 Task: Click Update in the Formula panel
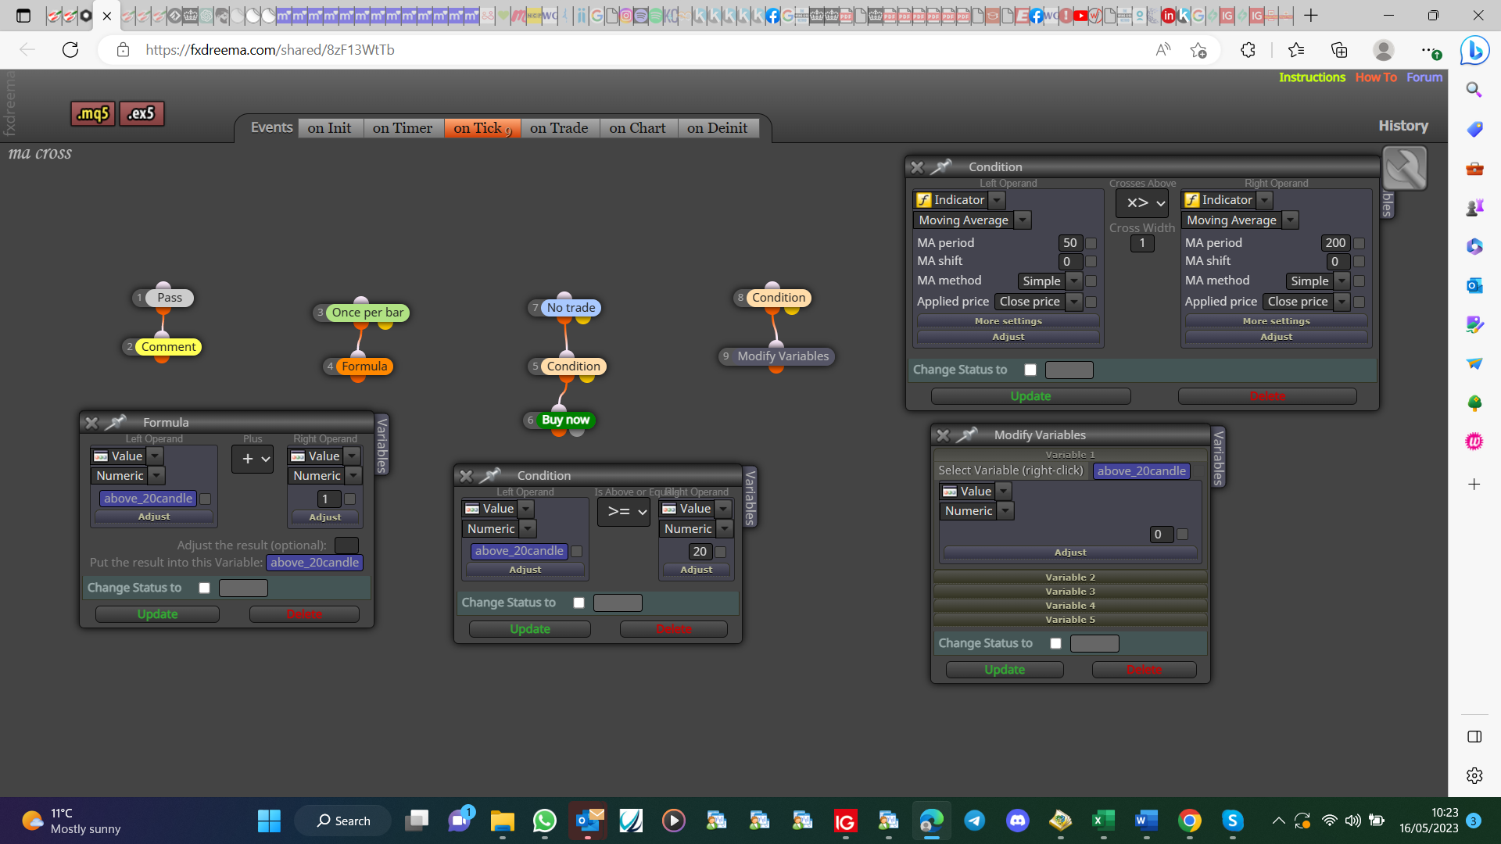(x=157, y=614)
